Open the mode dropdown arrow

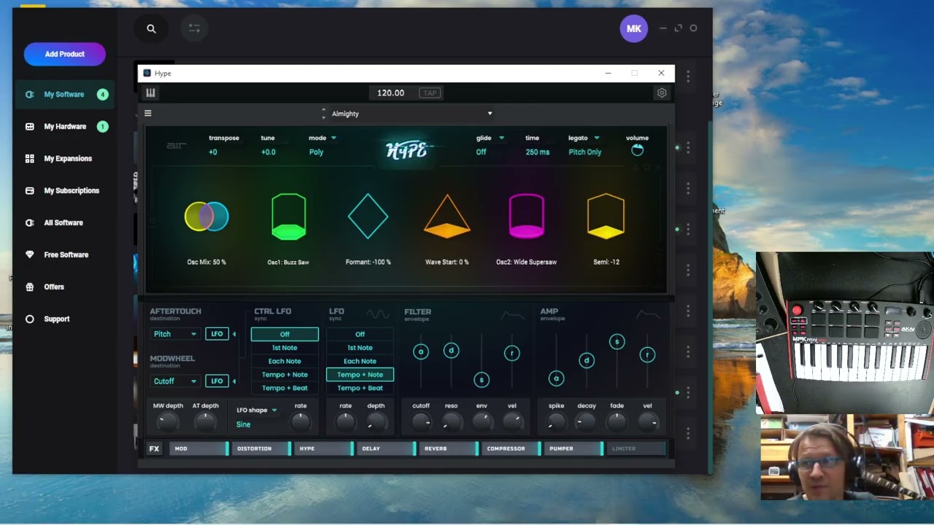pos(333,138)
